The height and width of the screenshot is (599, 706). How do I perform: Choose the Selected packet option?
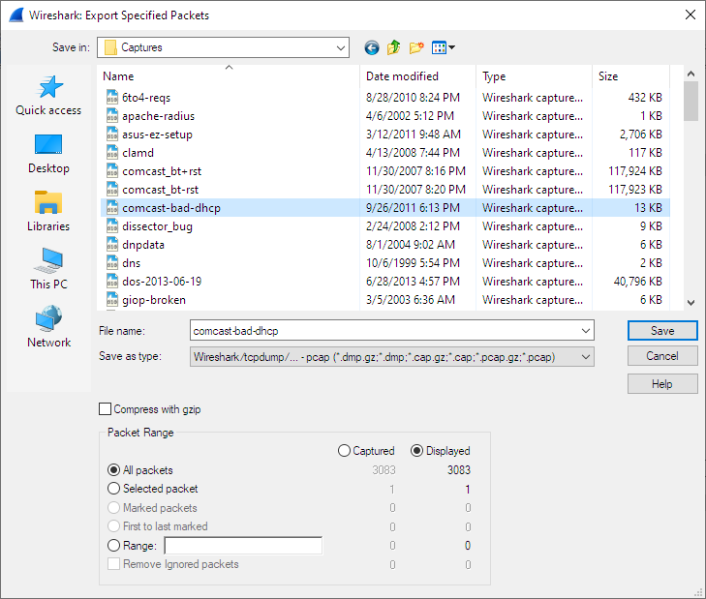click(x=114, y=489)
